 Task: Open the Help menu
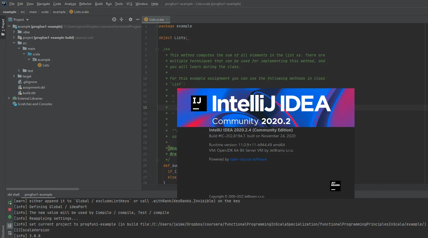pos(155,4)
